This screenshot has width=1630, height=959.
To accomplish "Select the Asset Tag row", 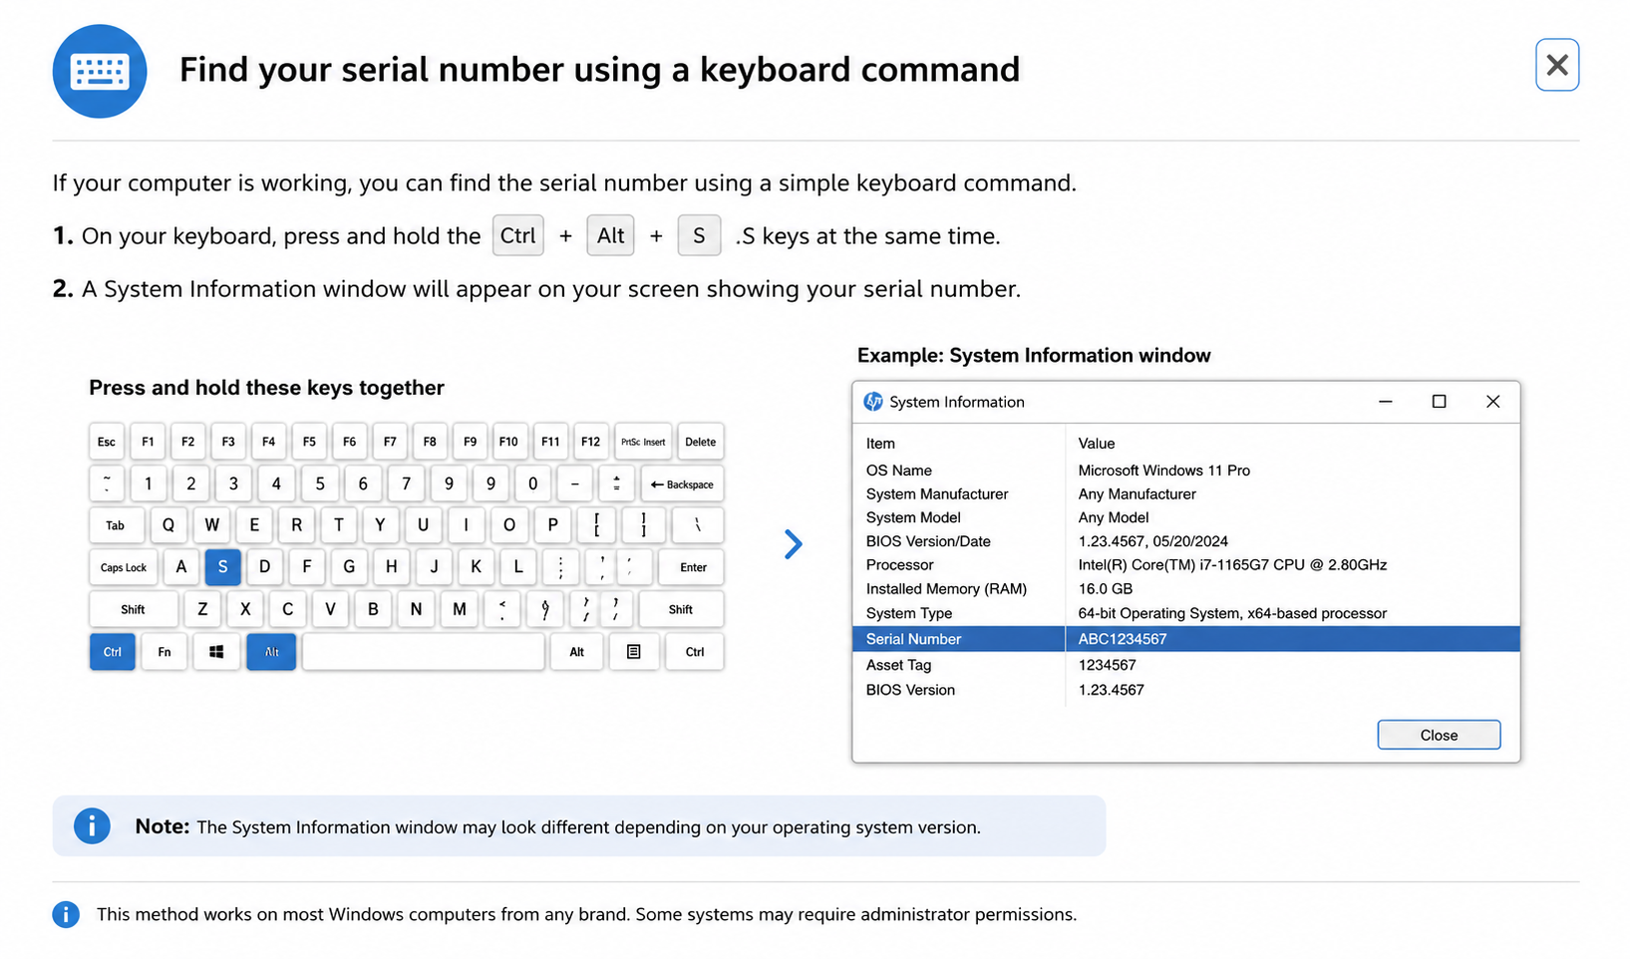I will [x=1186, y=665].
